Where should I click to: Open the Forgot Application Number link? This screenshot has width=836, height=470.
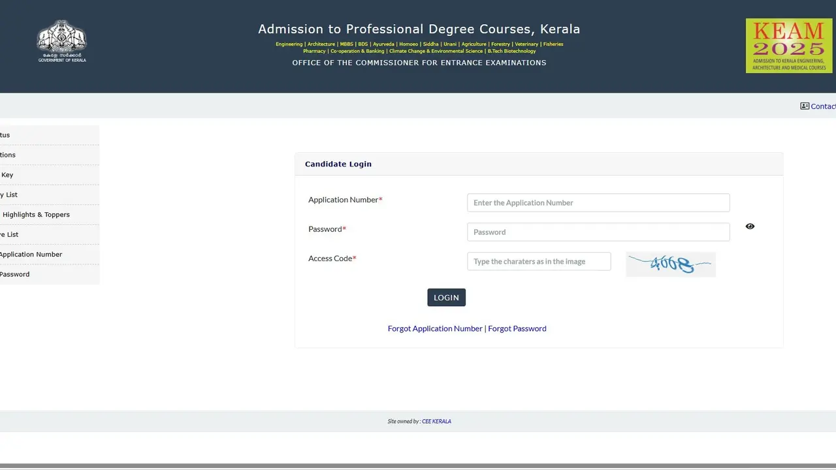[435, 328]
